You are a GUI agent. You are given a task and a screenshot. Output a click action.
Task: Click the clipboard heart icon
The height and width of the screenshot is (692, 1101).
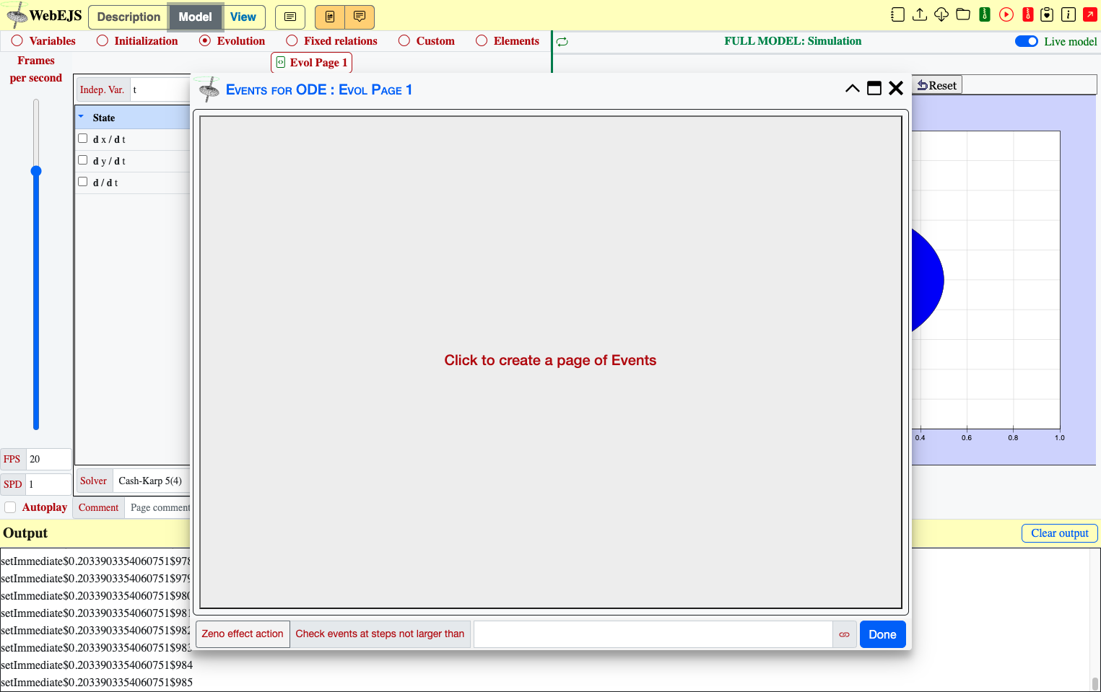click(x=1047, y=14)
